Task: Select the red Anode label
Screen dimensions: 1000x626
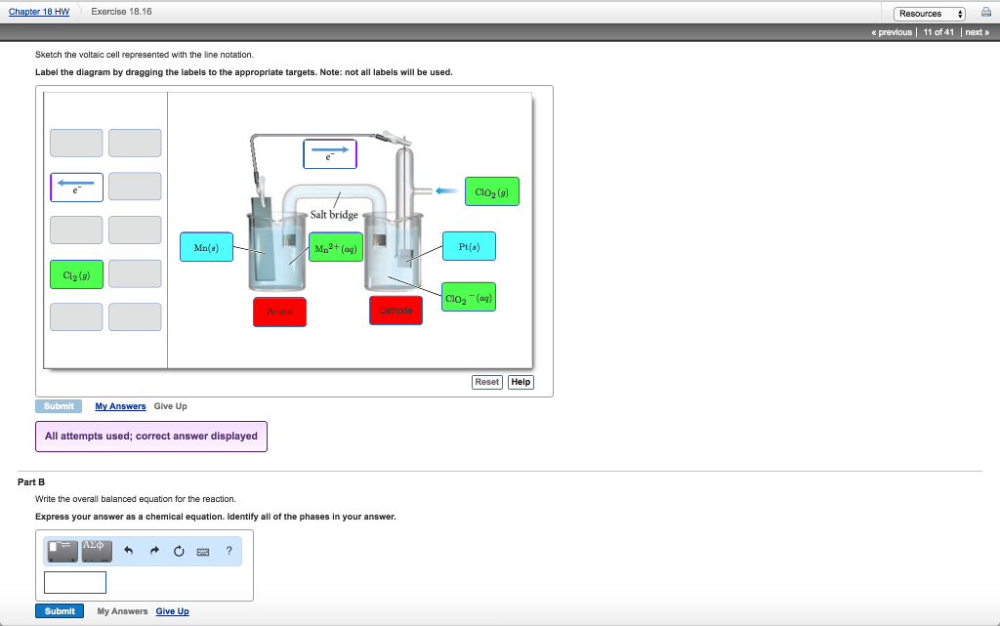Action: tap(279, 312)
